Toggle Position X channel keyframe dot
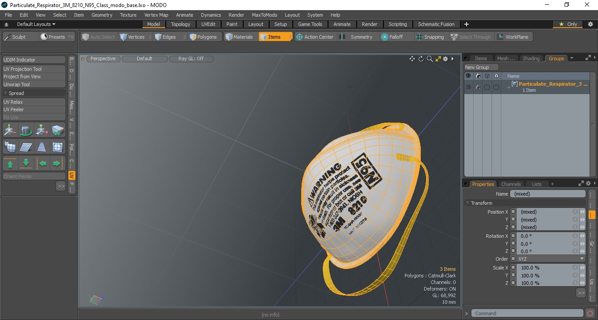Viewport: 598px width, 320px height. (513, 212)
